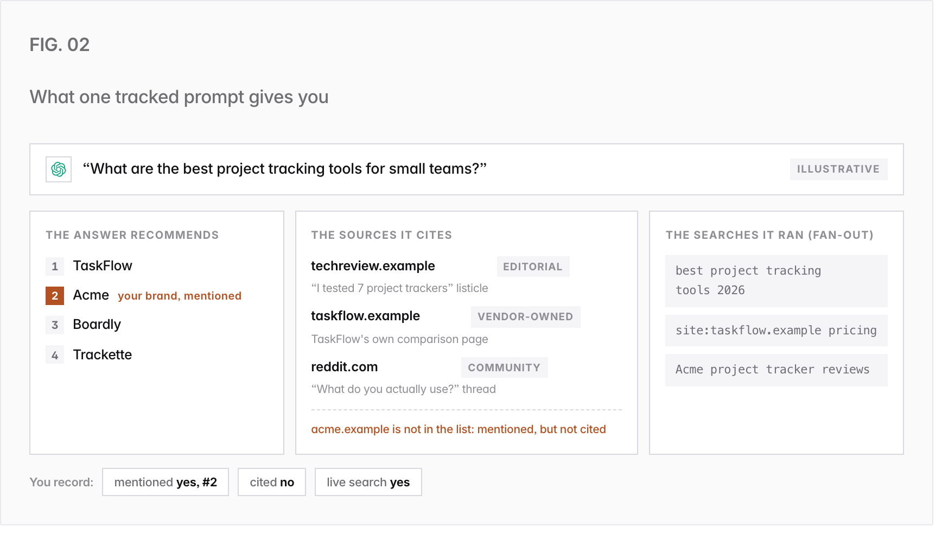Click the rank 3 number badge for Boardly
The width and height of the screenshot is (942, 533).
click(x=55, y=325)
